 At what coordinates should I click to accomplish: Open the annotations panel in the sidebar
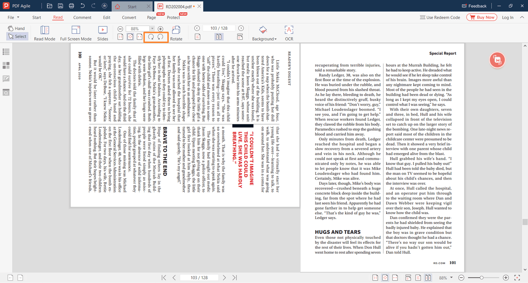click(6, 78)
